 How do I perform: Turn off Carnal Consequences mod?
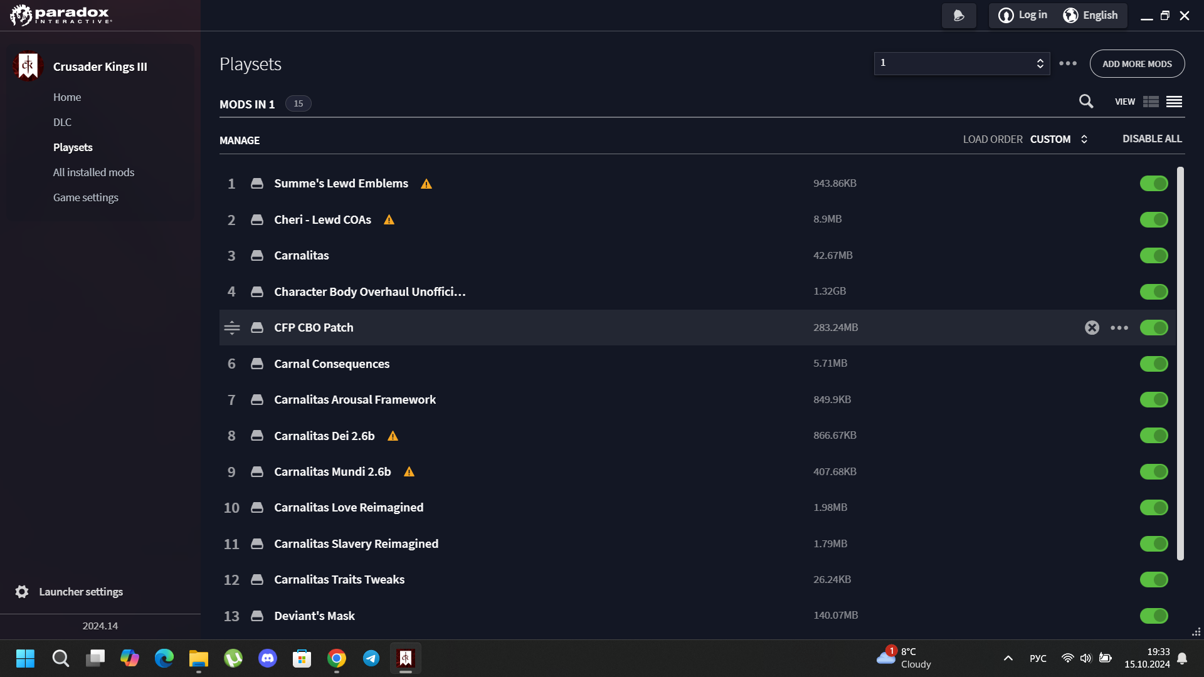1154,364
